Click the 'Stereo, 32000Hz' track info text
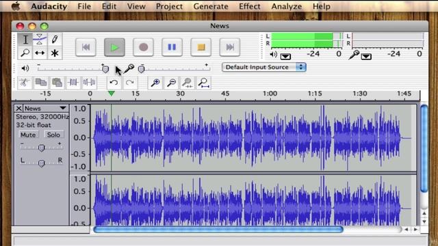Screen dimensions: 438x246 [x=42, y=117]
